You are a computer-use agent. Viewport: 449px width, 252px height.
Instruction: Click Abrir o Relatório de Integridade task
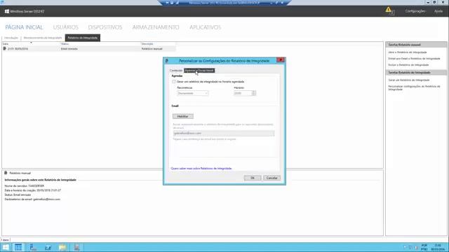click(407, 52)
